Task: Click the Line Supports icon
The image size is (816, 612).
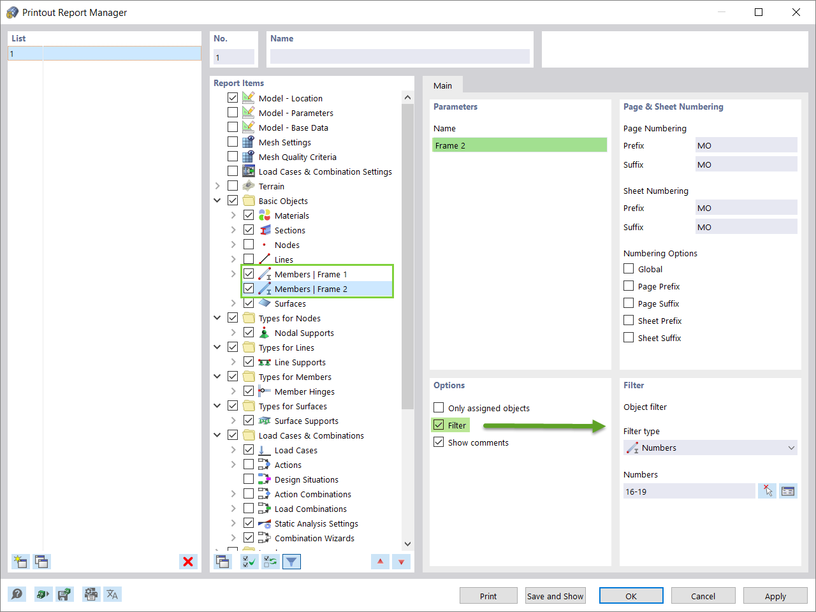Action: (x=265, y=362)
